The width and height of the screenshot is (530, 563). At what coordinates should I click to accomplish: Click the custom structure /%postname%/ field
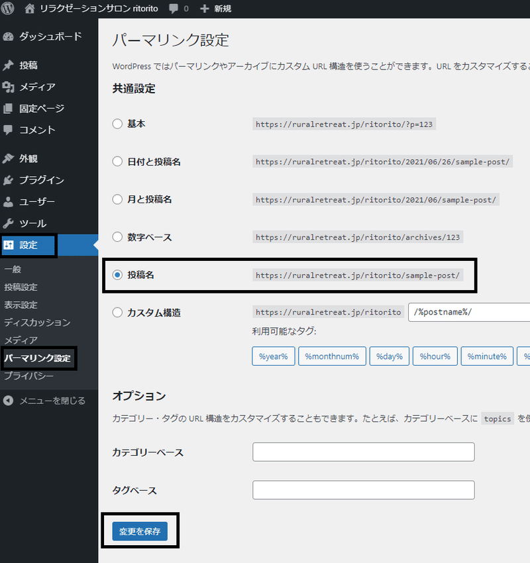pos(469,312)
